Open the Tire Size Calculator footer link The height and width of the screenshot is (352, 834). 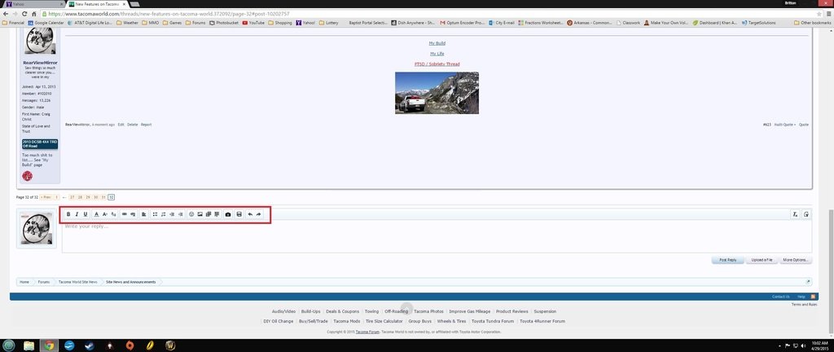tap(386, 321)
